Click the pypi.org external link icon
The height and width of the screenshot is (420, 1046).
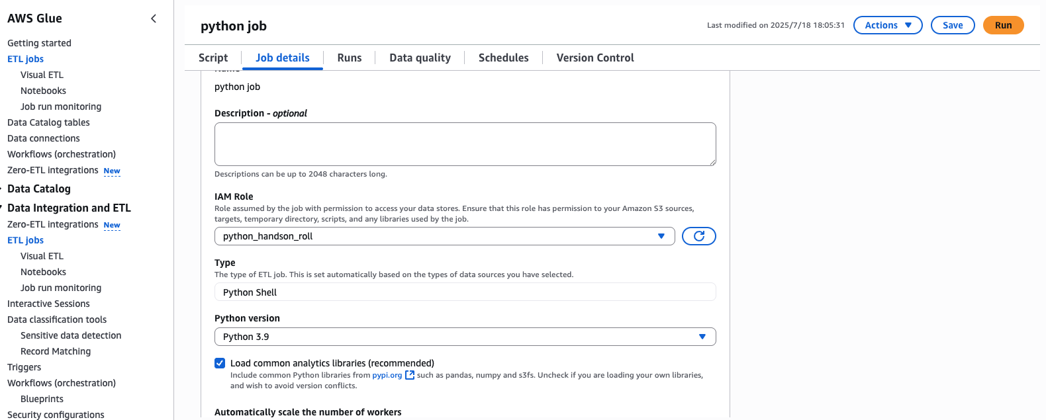coord(410,375)
